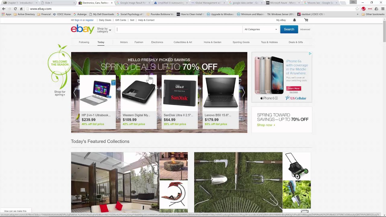Select the Motors category
The width and height of the screenshot is (386, 217).
[x=124, y=42]
